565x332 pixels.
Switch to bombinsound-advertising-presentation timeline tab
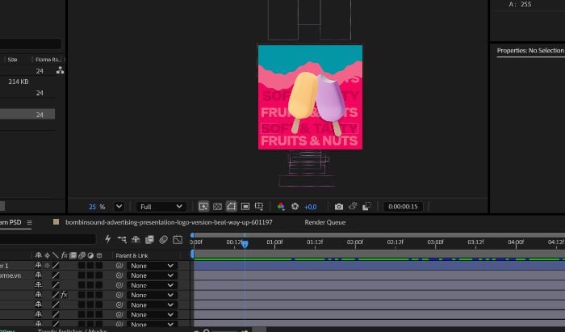tap(169, 222)
